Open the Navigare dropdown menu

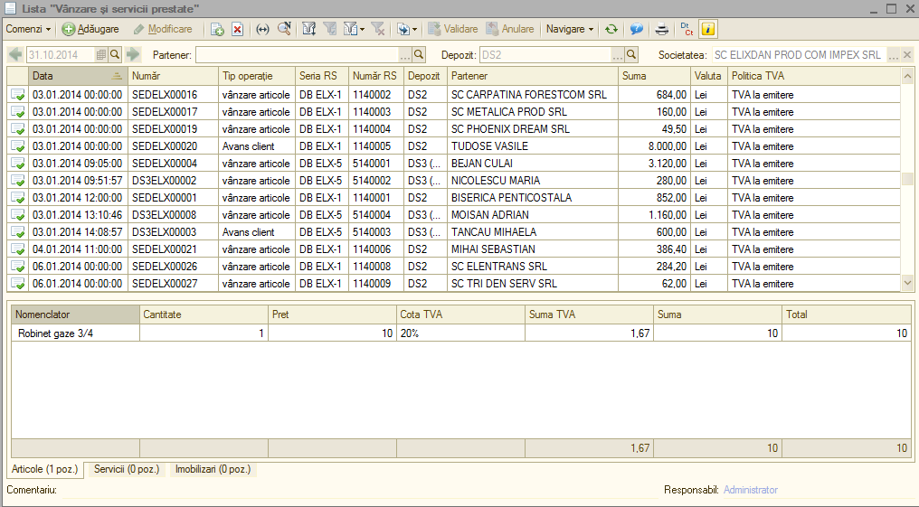click(x=570, y=29)
